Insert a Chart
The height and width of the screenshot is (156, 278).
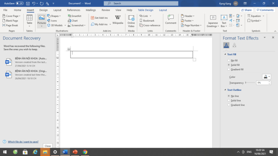pos(73,21)
